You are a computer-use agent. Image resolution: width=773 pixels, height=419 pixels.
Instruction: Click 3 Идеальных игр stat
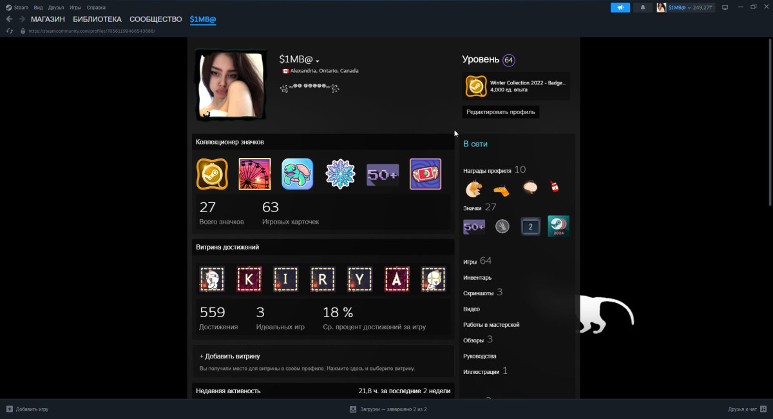(x=280, y=319)
